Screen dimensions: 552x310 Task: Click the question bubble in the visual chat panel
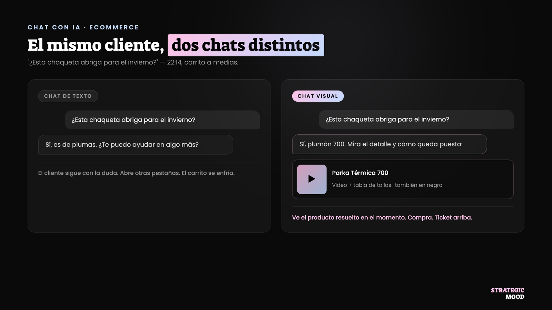(x=416, y=120)
